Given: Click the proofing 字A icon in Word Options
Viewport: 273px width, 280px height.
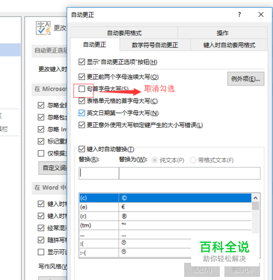Looking at the screenshot, I should [43, 28].
